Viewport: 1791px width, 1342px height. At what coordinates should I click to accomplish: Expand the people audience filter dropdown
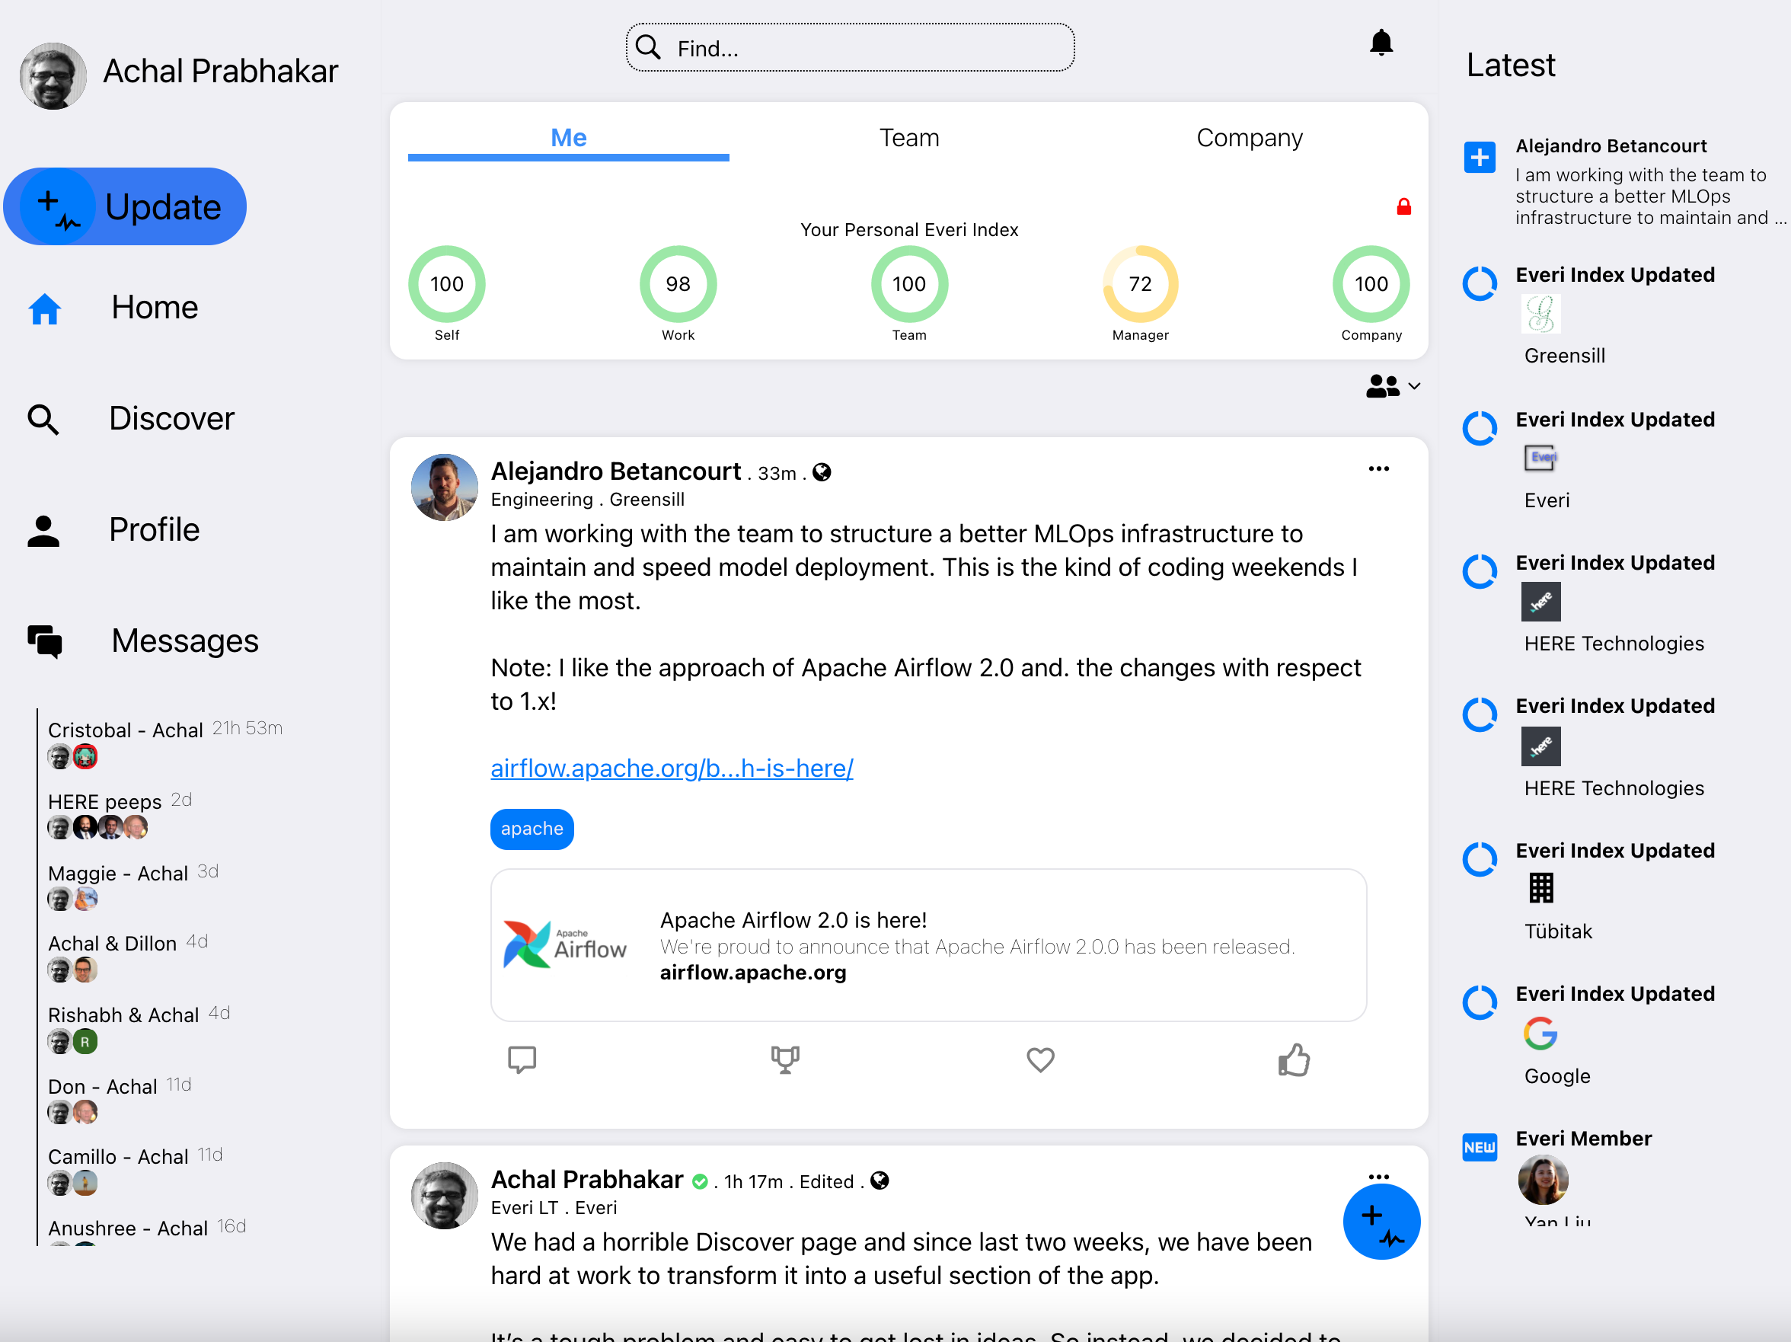[1393, 386]
